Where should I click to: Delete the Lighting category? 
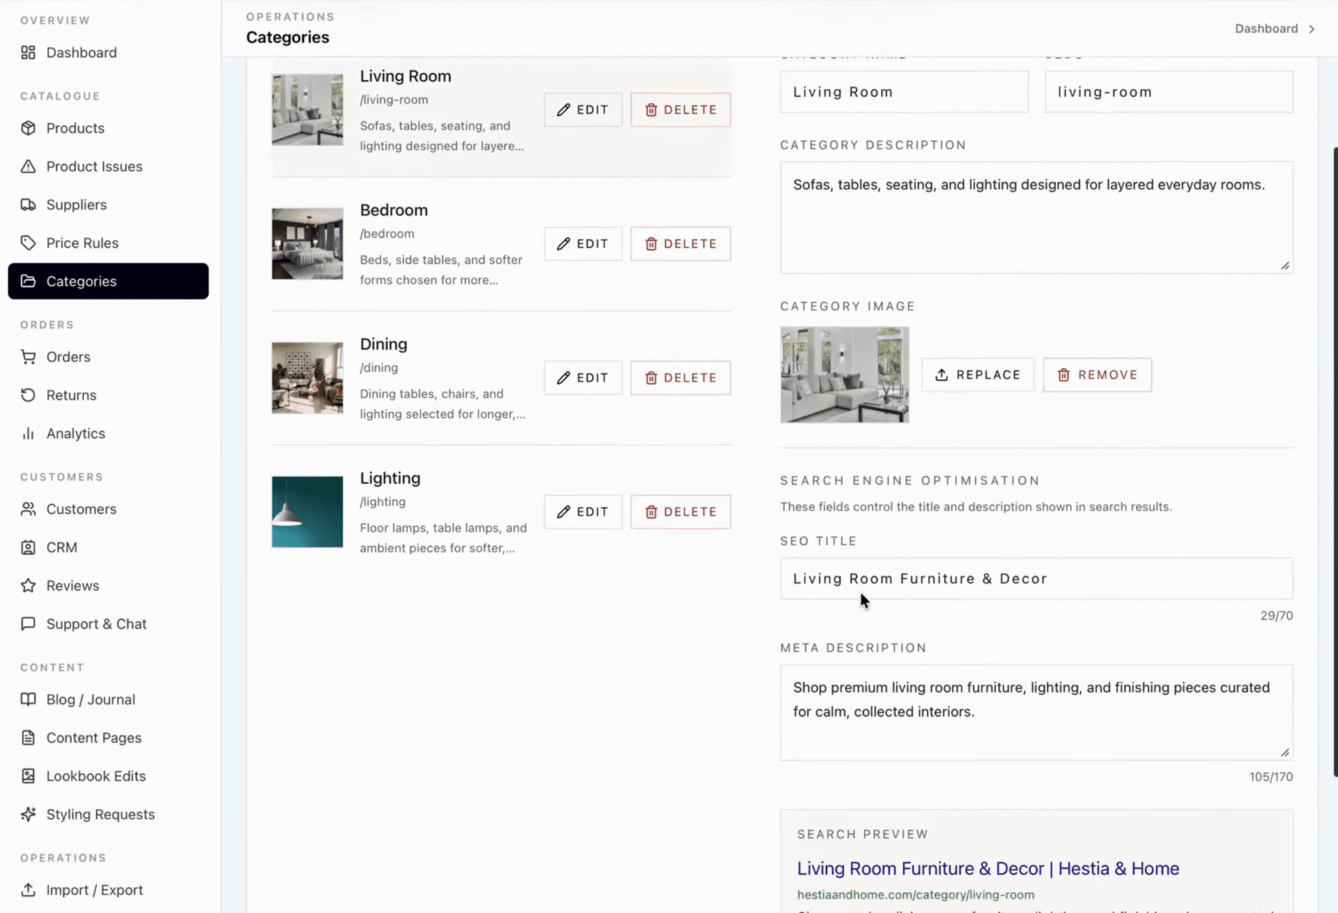[680, 512]
